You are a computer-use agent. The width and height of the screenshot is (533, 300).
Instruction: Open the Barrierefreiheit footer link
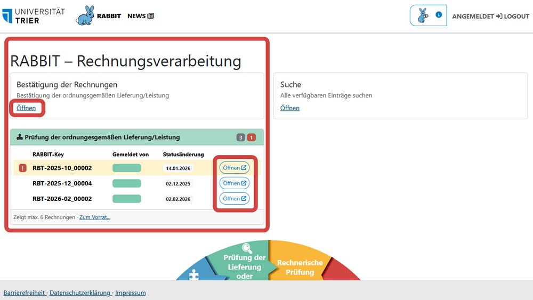point(24,293)
